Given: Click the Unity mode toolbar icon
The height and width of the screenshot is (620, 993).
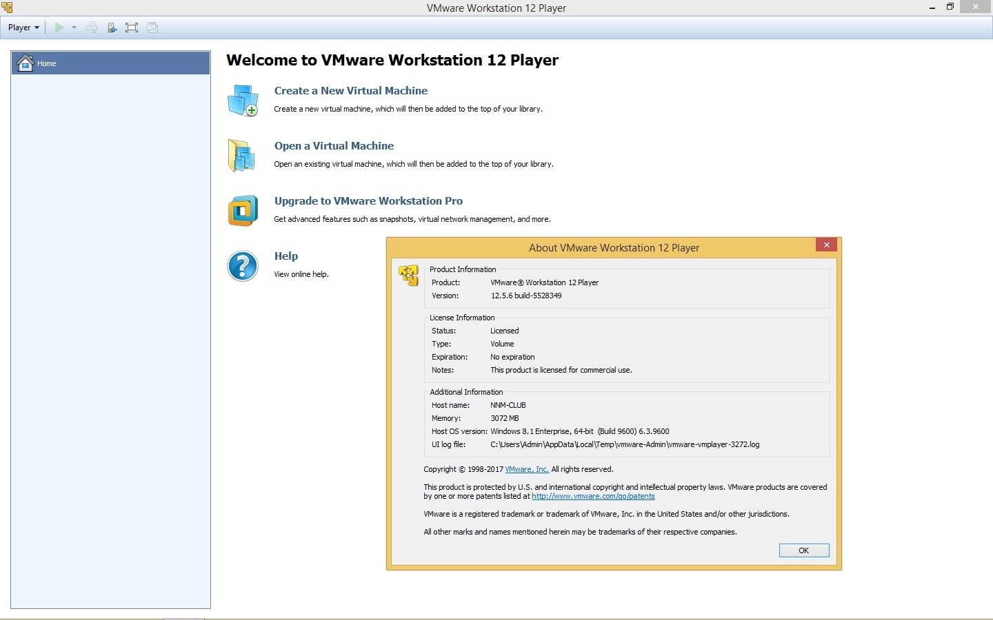Looking at the screenshot, I should (152, 28).
